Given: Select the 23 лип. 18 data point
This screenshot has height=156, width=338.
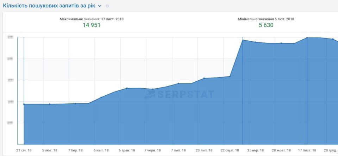Looking at the screenshot, I should click(x=204, y=78).
